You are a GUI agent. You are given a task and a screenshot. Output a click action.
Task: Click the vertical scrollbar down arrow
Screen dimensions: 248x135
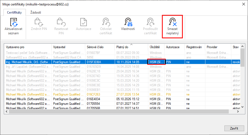click(x=242, y=107)
